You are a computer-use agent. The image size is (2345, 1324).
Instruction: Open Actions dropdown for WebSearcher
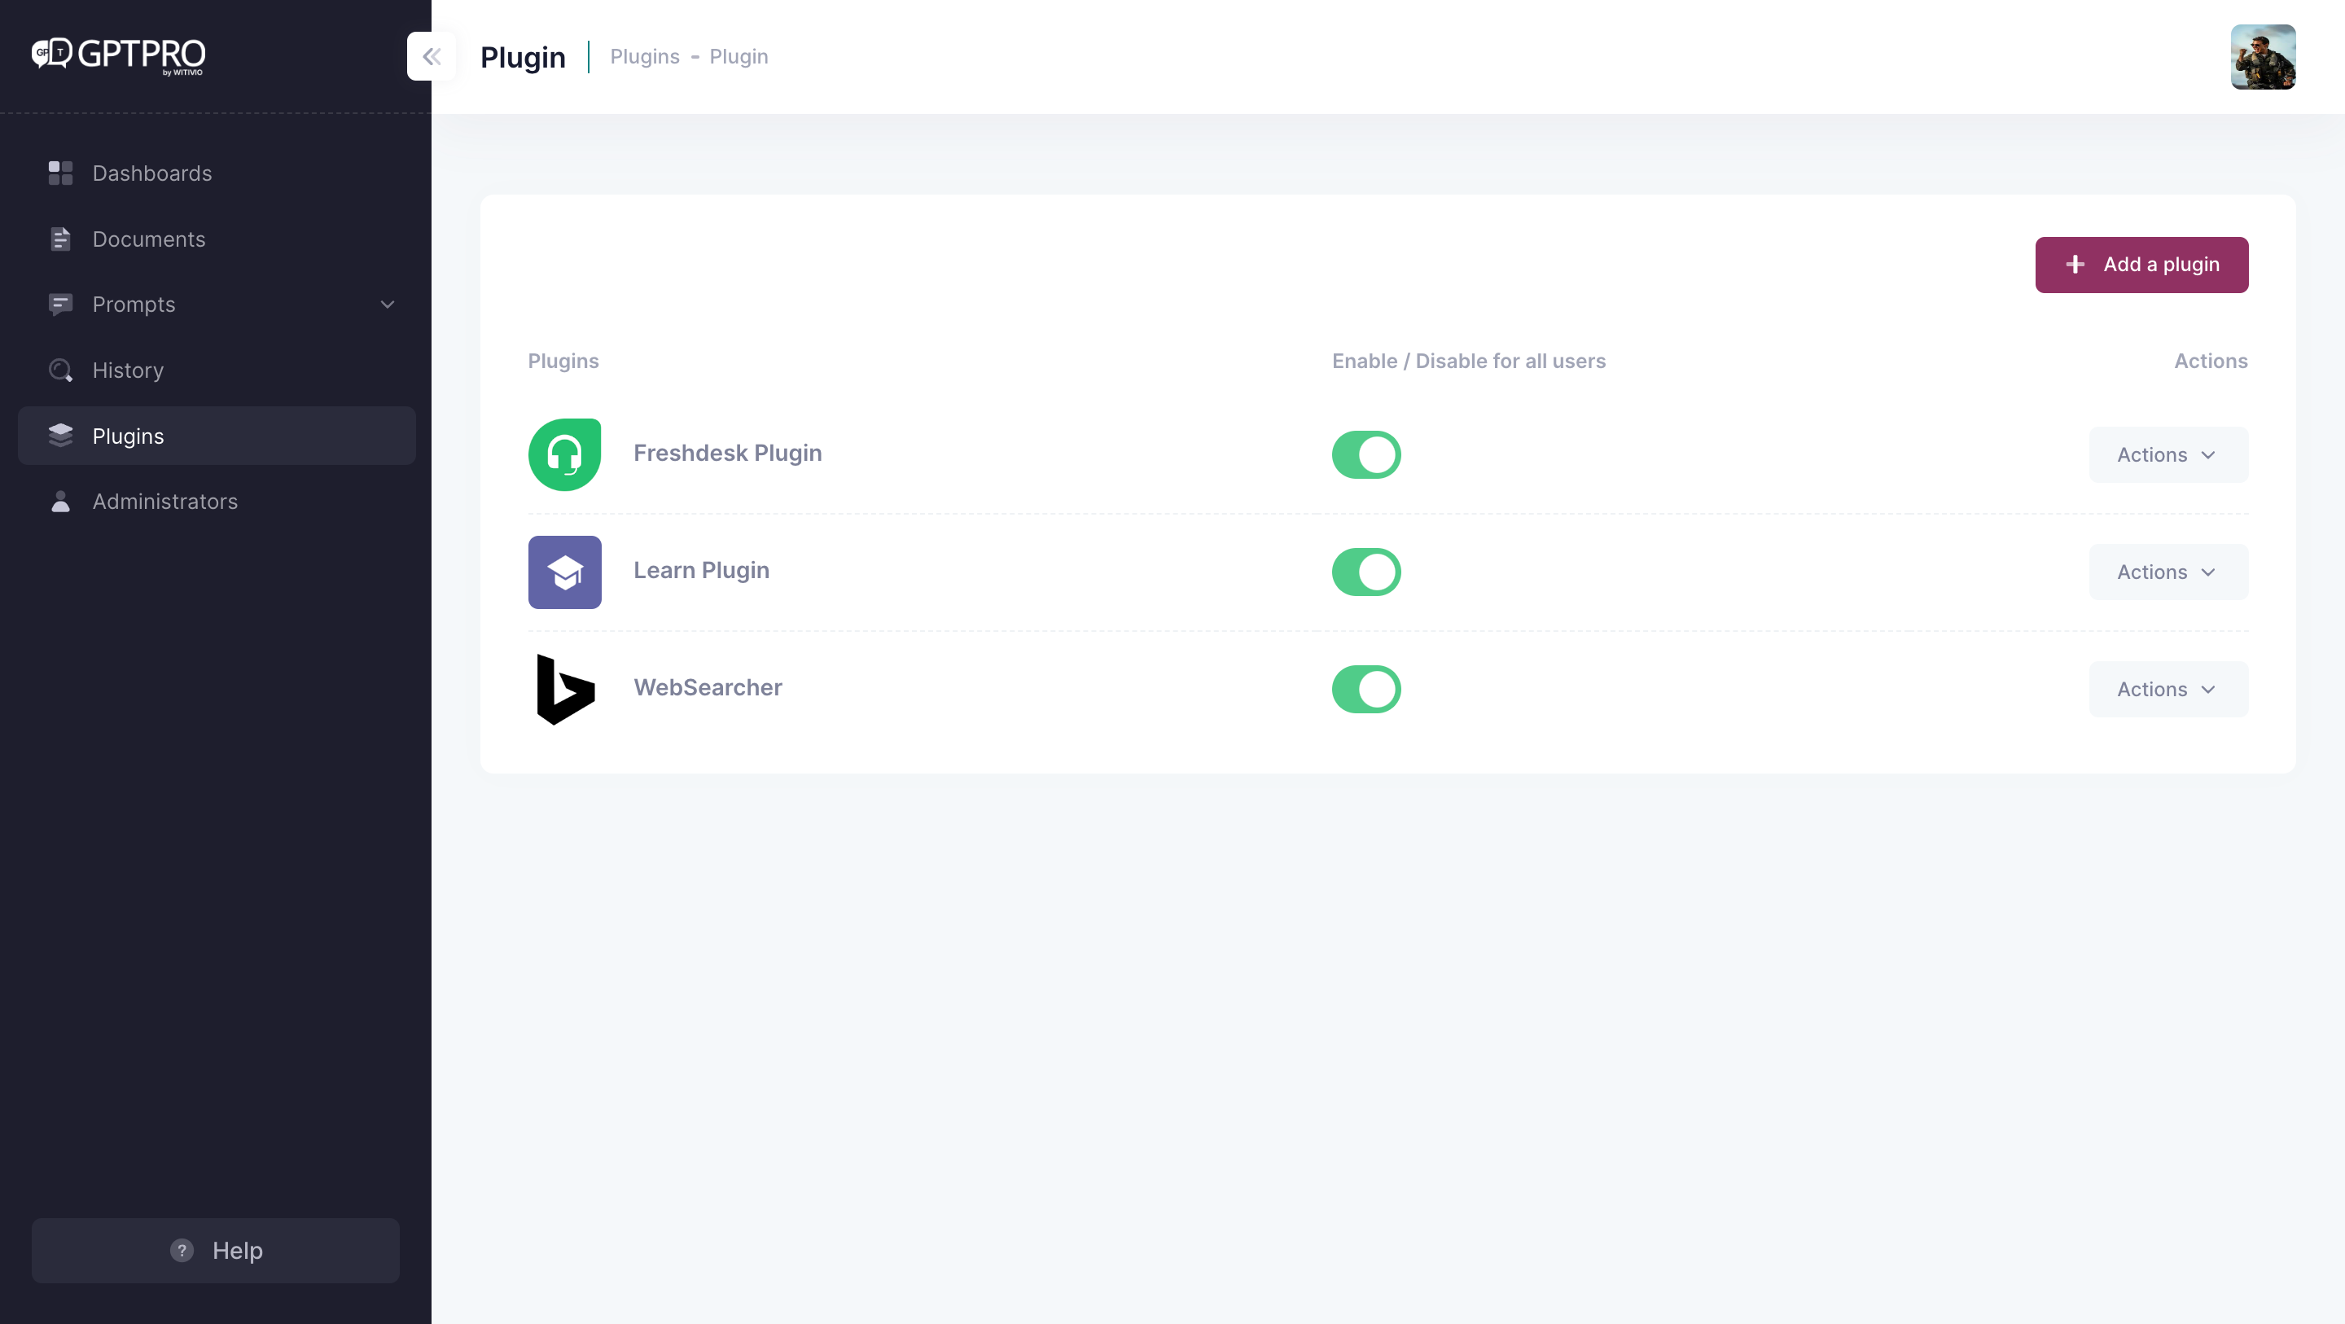coord(2167,690)
